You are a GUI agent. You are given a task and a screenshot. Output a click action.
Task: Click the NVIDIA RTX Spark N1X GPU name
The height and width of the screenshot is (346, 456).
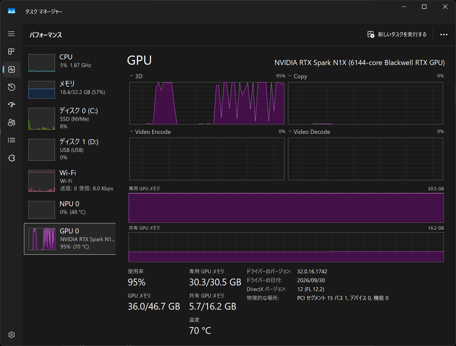coord(360,63)
